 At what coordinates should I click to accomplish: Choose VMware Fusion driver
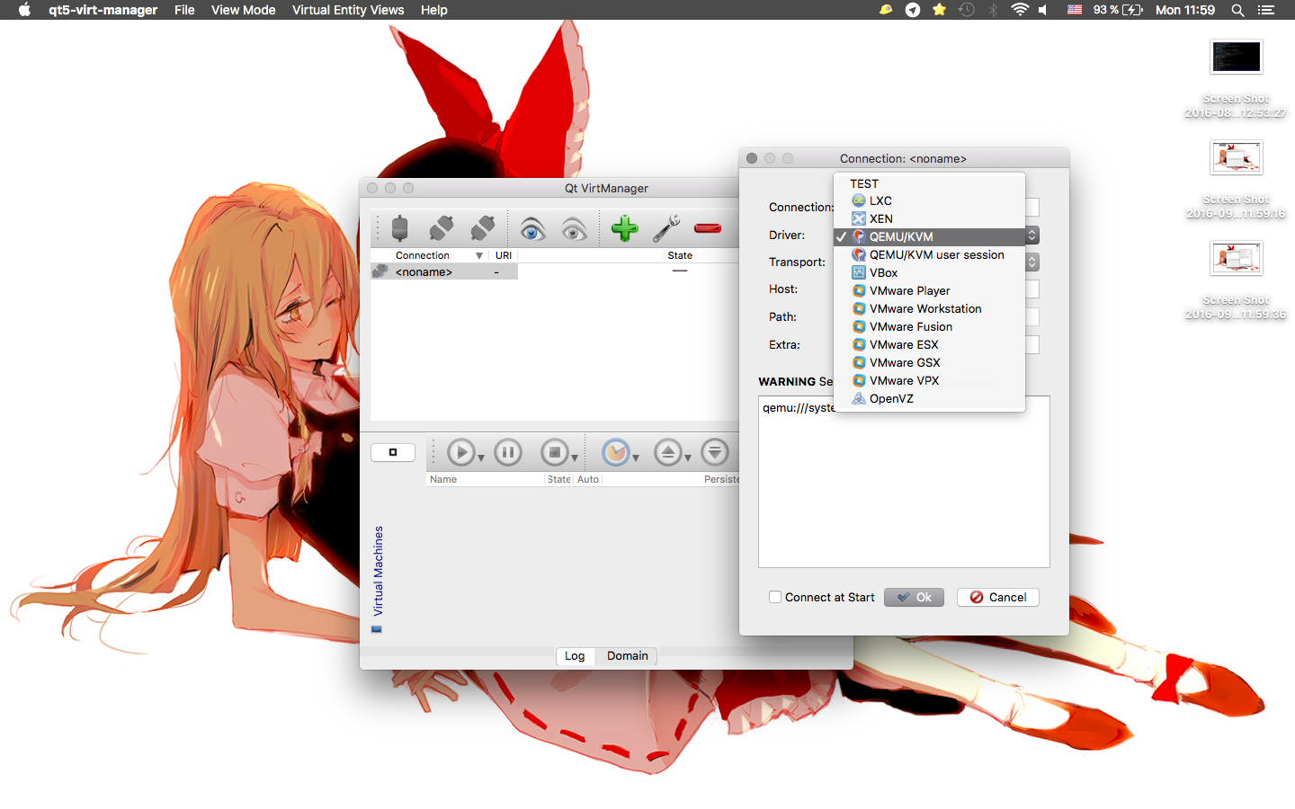[930, 326]
